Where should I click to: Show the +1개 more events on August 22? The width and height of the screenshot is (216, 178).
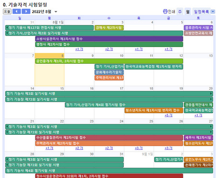tap(49, 148)
